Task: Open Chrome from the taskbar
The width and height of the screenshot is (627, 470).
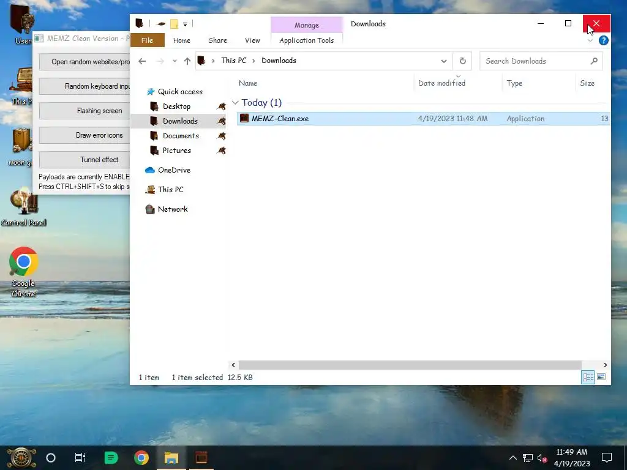Action: pyautogui.click(x=141, y=458)
